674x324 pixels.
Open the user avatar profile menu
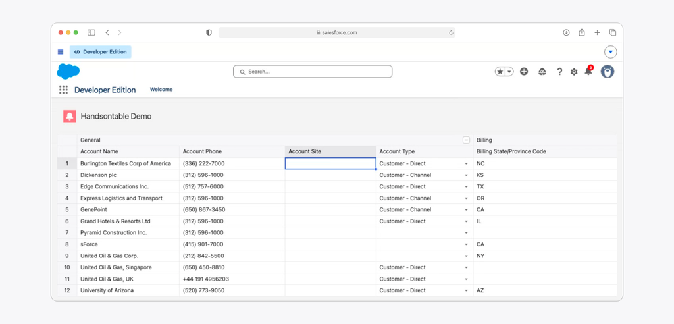[608, 72]
